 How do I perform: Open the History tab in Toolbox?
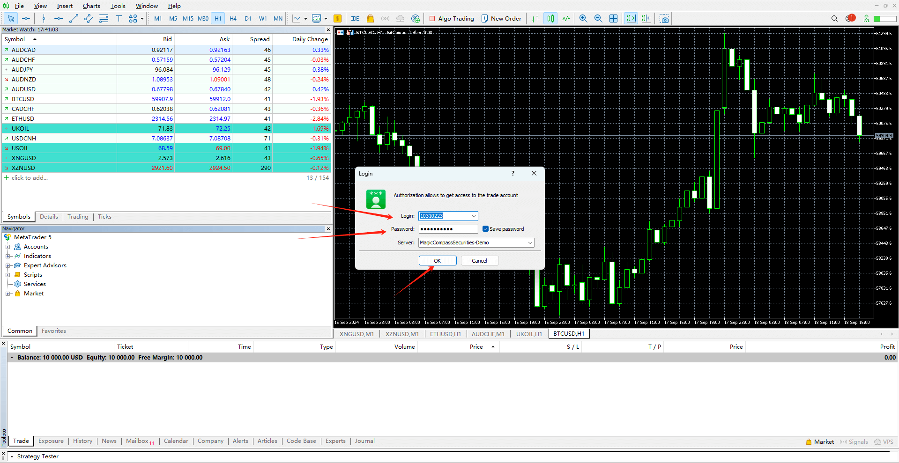click(82, 441)
